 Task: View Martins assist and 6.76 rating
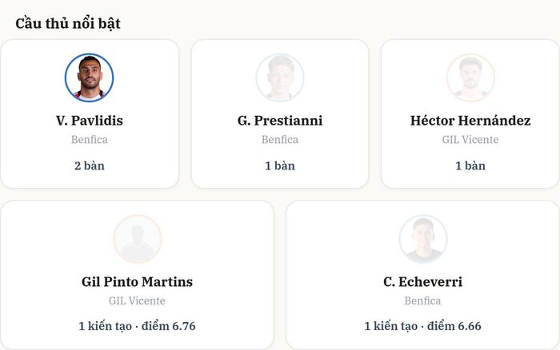pos(137,326)
